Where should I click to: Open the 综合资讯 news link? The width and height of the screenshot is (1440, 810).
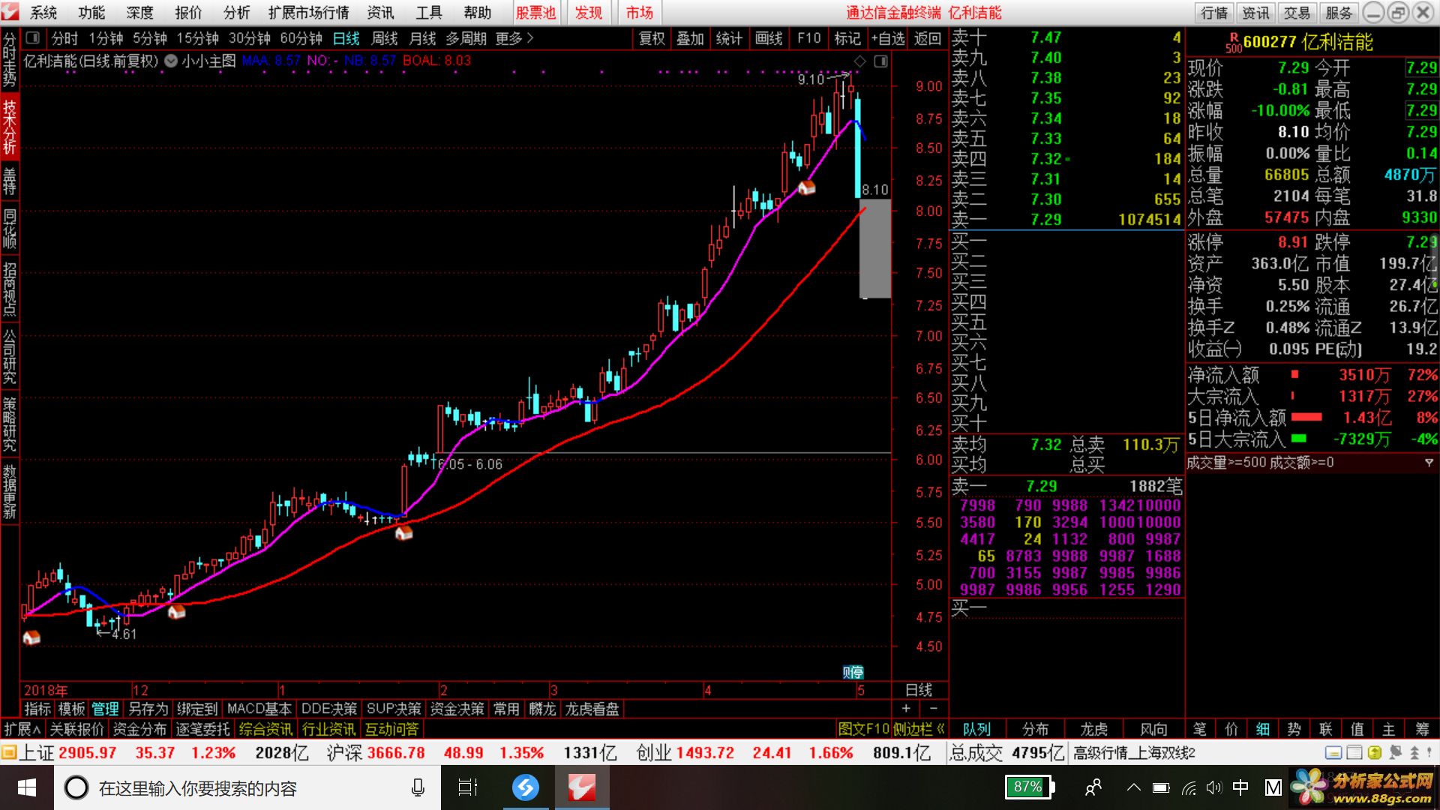[x=265, y=729]
